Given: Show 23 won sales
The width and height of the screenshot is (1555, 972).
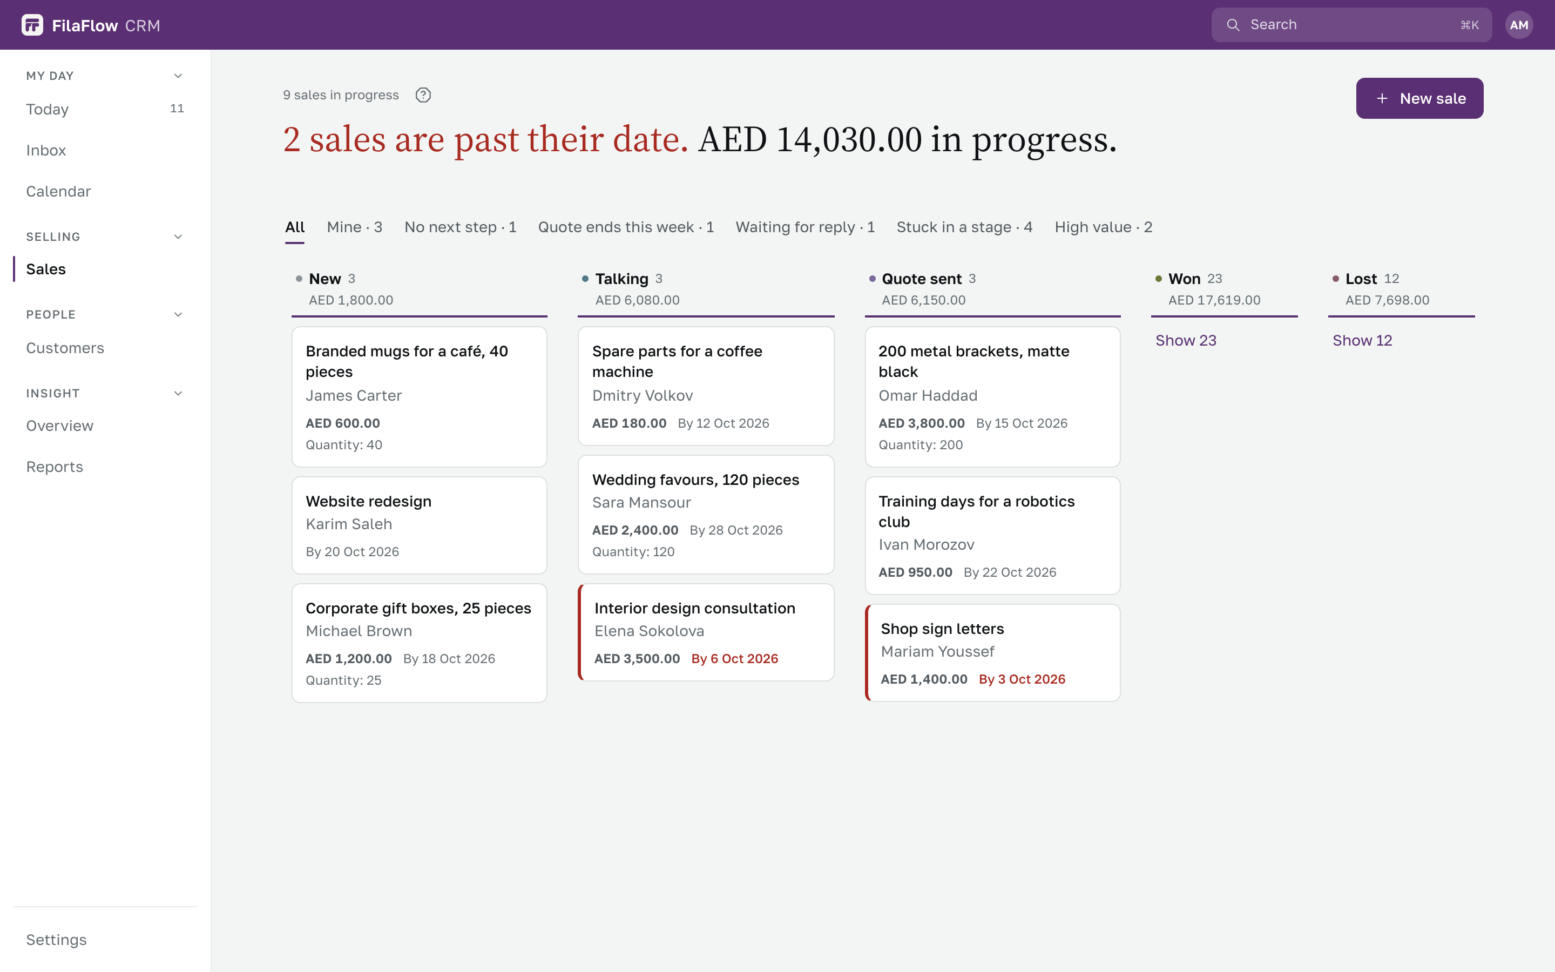Looking at the screenshot, I should click(1186, 341).
